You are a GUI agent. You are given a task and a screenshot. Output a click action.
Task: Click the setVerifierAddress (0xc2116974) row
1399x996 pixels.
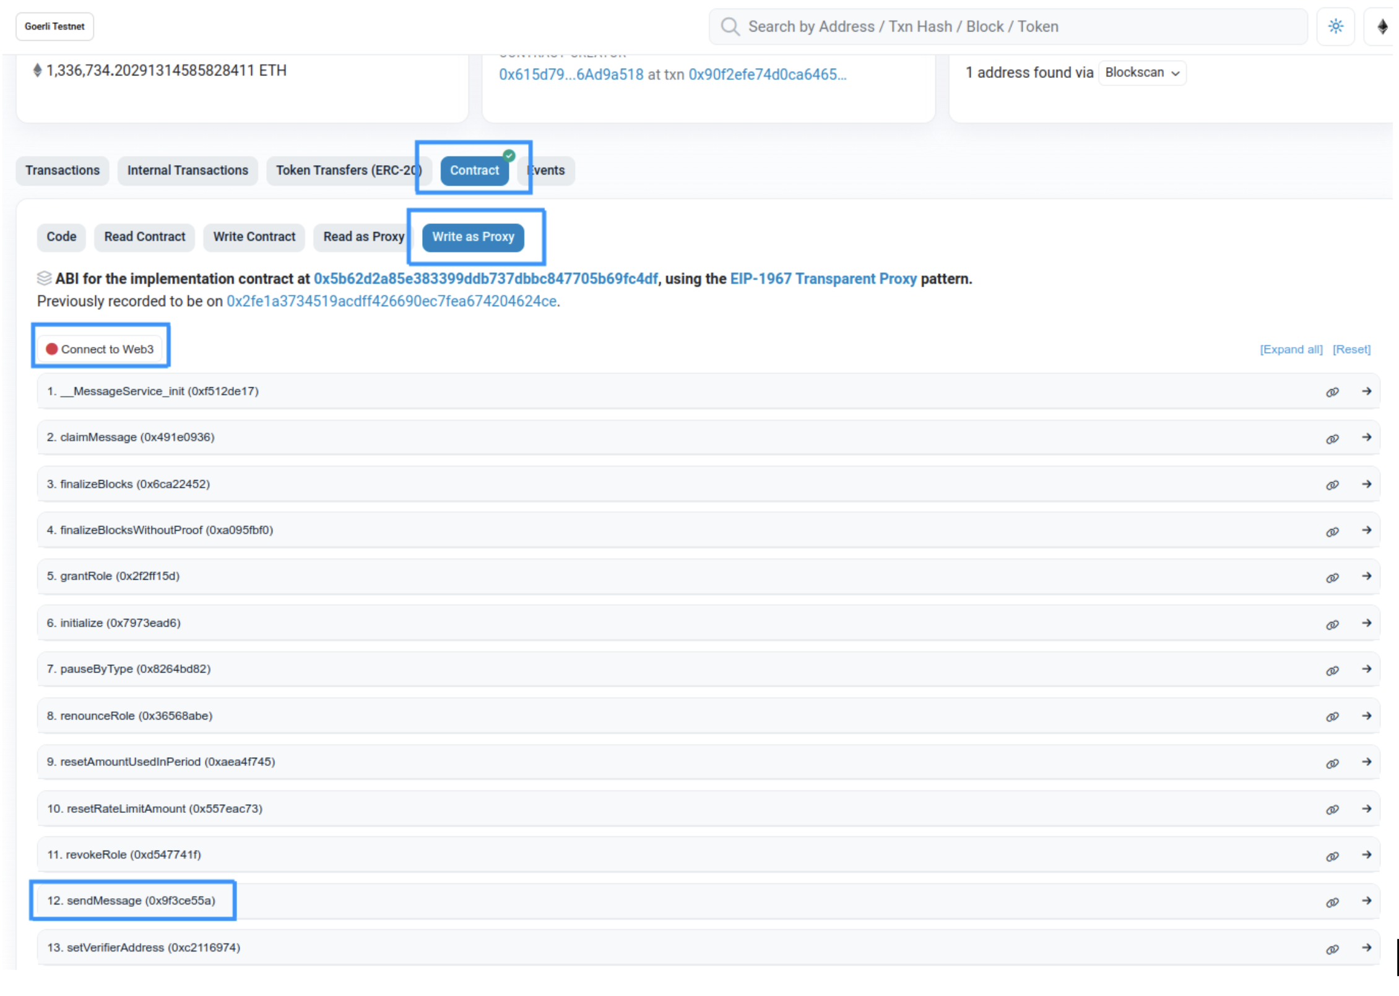tap(708, 948)
